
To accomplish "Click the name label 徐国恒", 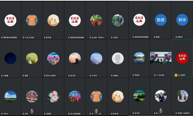I will tap(49, 114).
